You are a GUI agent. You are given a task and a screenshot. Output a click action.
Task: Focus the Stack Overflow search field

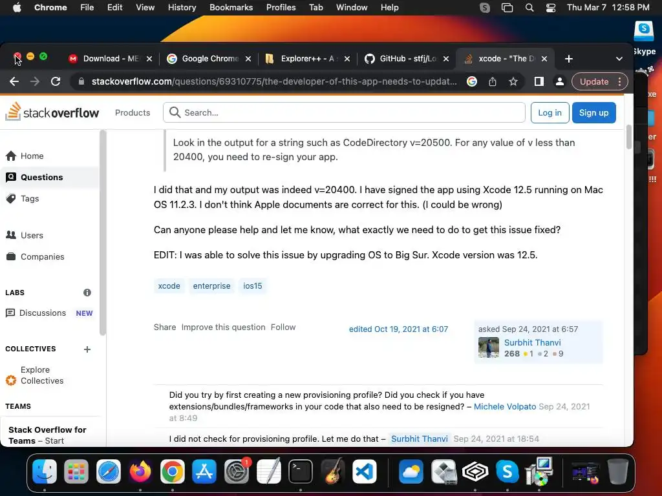click(344, 112)
